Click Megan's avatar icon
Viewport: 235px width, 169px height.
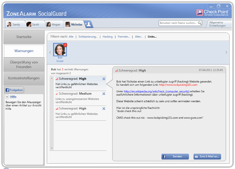(x=48, y=24)
